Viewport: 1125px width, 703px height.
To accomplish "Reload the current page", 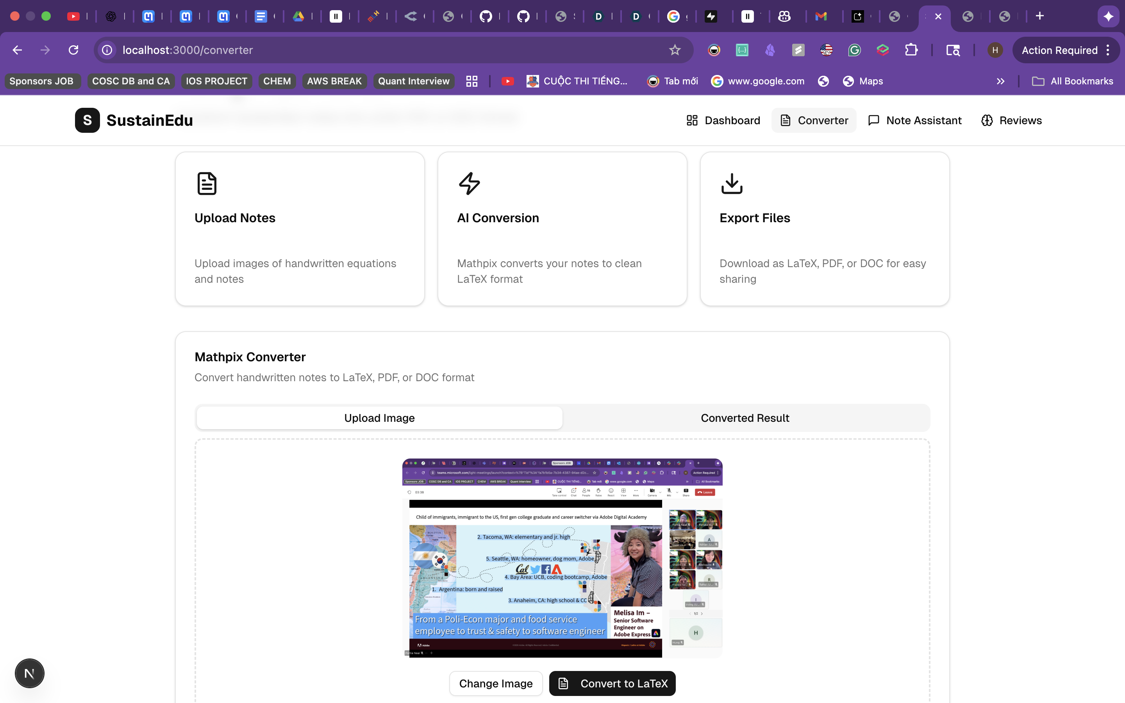I will (x=73, y=50).
